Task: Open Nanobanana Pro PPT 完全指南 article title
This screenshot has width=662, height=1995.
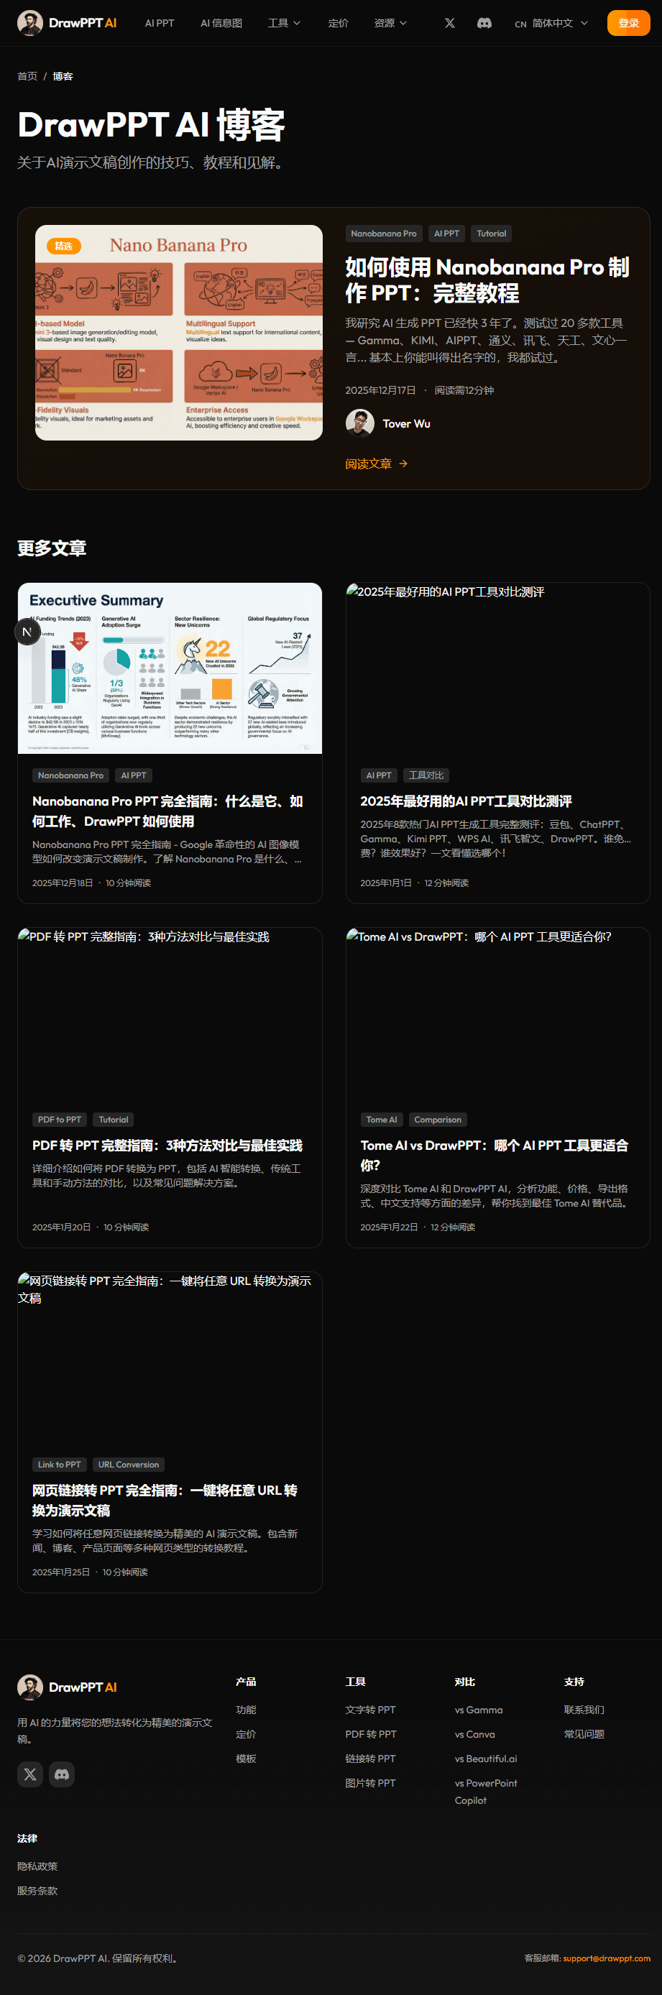Action: 167,811
